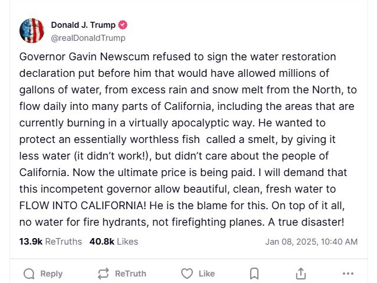Open the profile avatar picture
Image resolution: width=377 pixels, height=283 pixels.
point(32,31)
